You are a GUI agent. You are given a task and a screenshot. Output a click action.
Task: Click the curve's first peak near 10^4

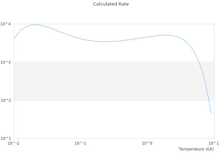(x=35, y=25)
